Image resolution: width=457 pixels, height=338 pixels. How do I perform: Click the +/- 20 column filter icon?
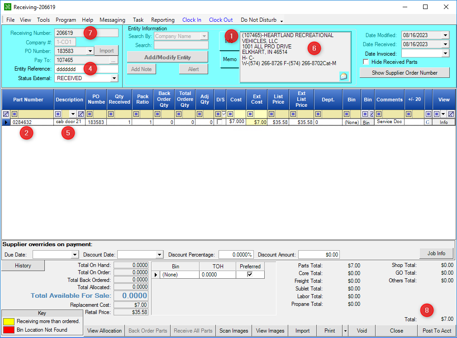click(409, 114)
